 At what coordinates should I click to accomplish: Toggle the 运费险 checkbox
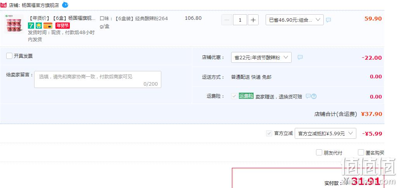click(x=234, y=96)
